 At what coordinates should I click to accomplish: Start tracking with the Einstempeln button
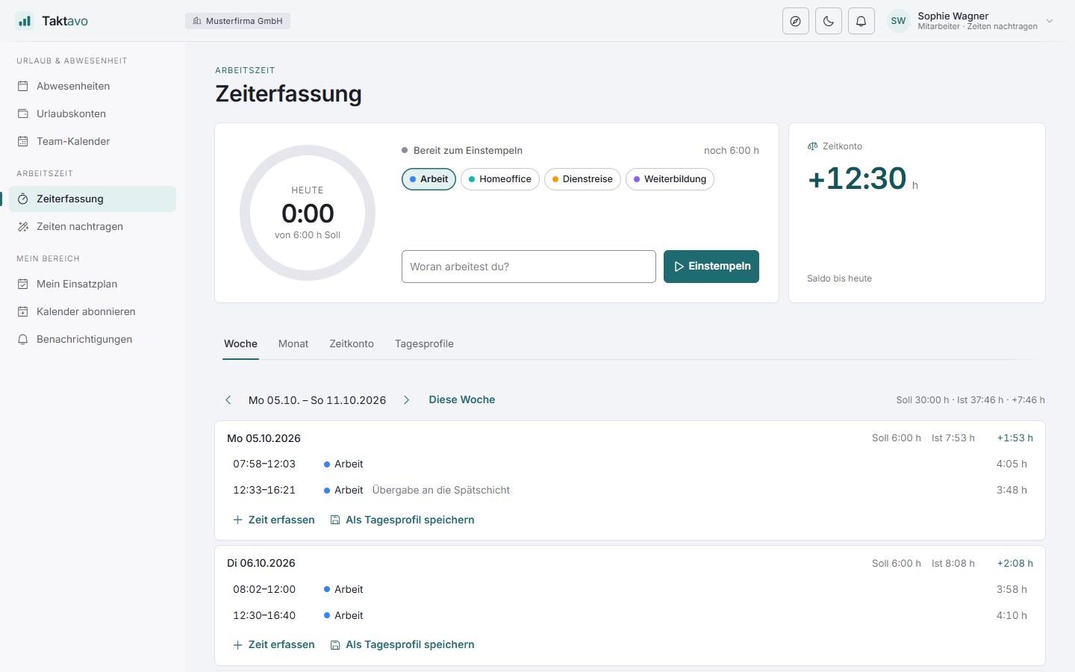(711, 267)
